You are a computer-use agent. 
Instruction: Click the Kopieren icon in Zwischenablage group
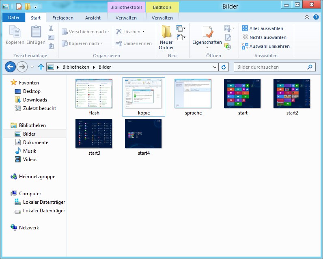click(x=15, y=31)
